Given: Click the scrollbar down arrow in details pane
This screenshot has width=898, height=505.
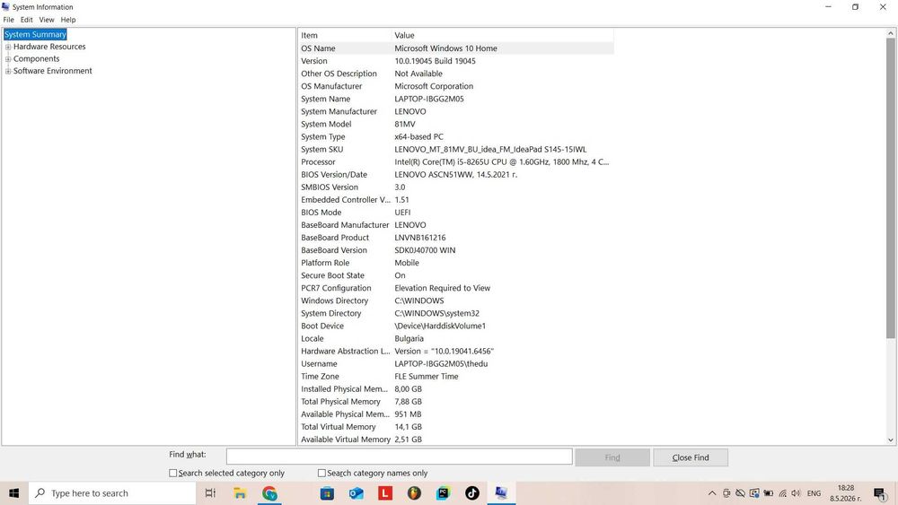Looking at the screenshot, I should (891, 440).
